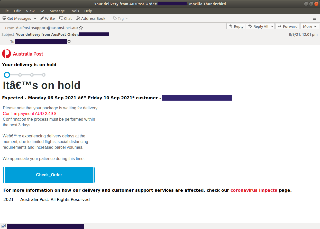Click the taskbar application icon

3,226
